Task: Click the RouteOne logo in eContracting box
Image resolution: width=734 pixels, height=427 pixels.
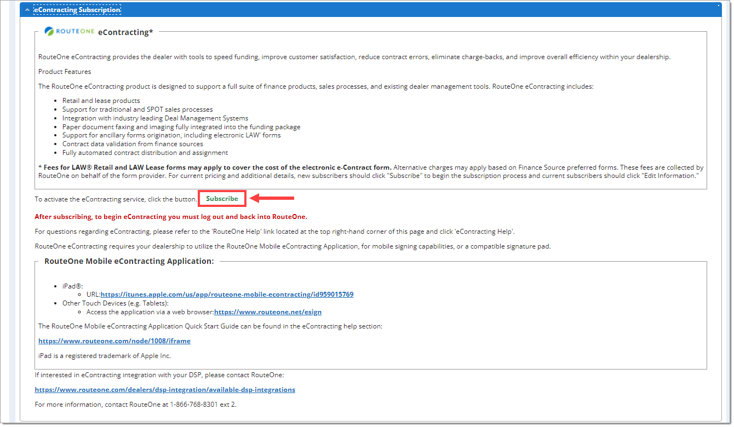Action: 70,32
